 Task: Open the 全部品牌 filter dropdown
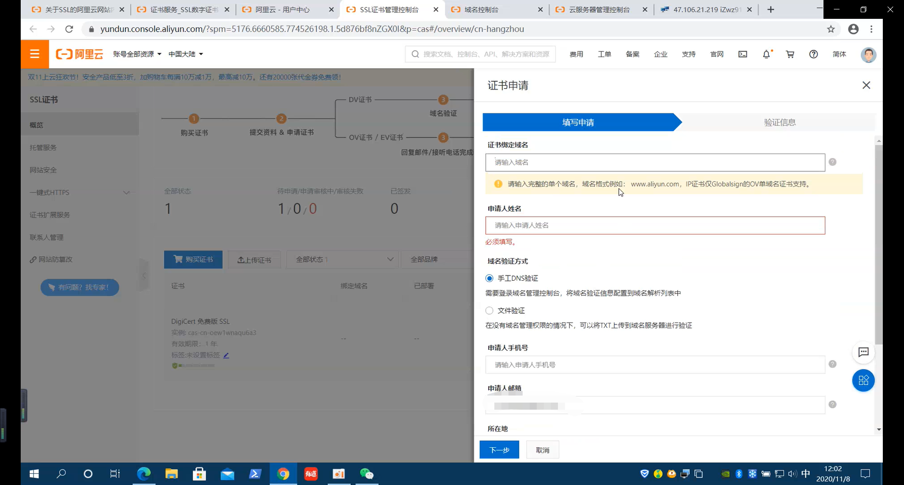[x=437, y=259]
